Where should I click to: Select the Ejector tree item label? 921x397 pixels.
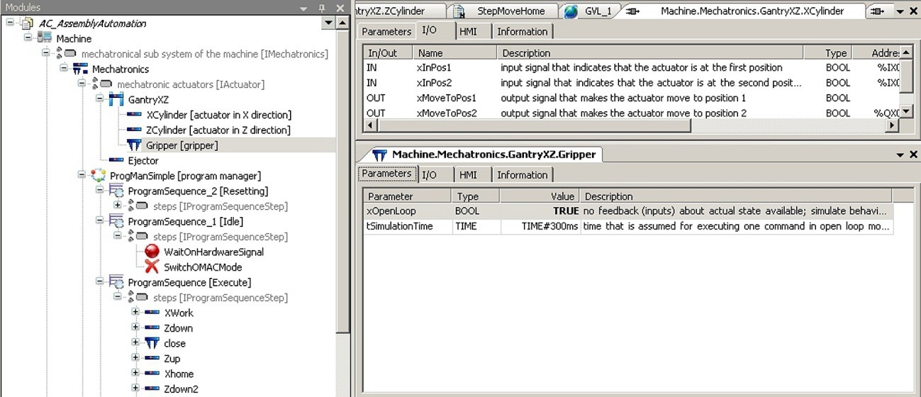[x=143, y=160]
